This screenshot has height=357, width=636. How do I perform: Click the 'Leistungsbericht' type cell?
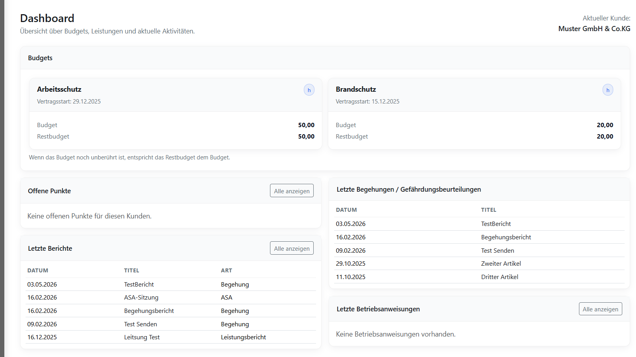tap(243, 337)
